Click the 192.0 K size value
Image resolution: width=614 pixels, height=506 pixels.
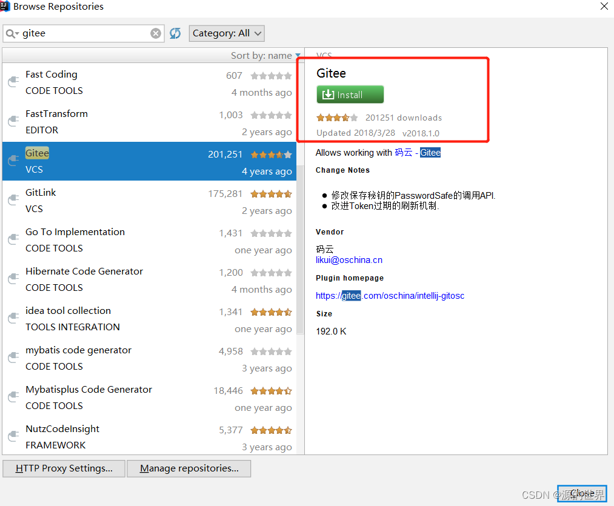tap(332, 331)
